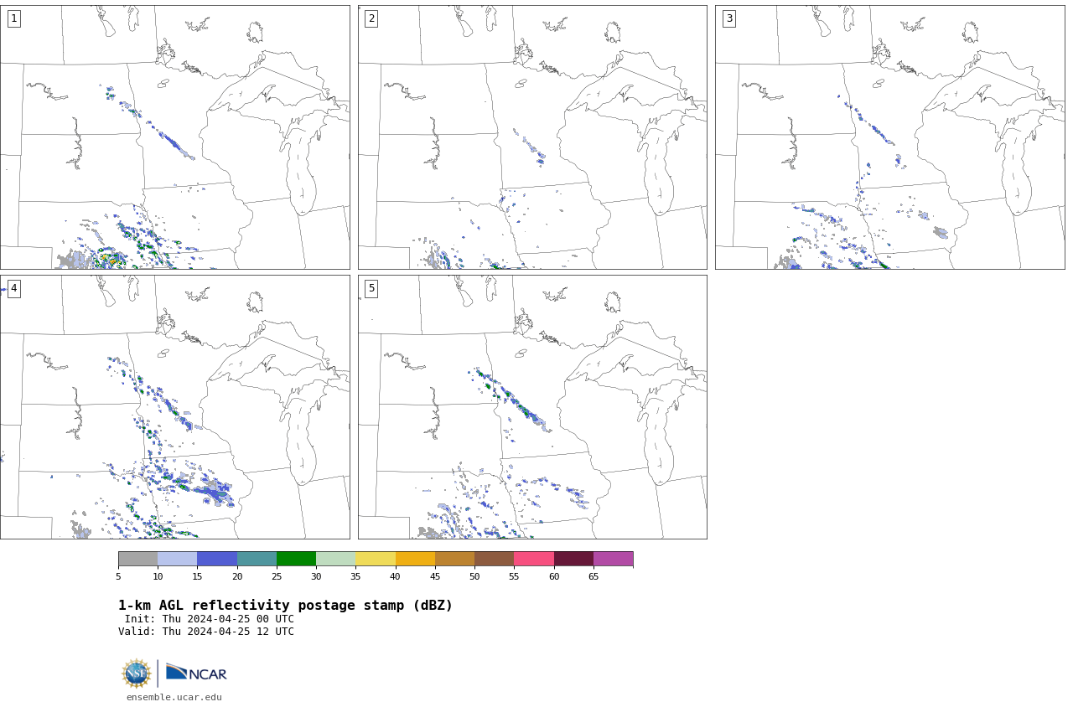Screen dimensions: 1073x707
Task: Click the member number 1 label box
Action: click(13, 18)
